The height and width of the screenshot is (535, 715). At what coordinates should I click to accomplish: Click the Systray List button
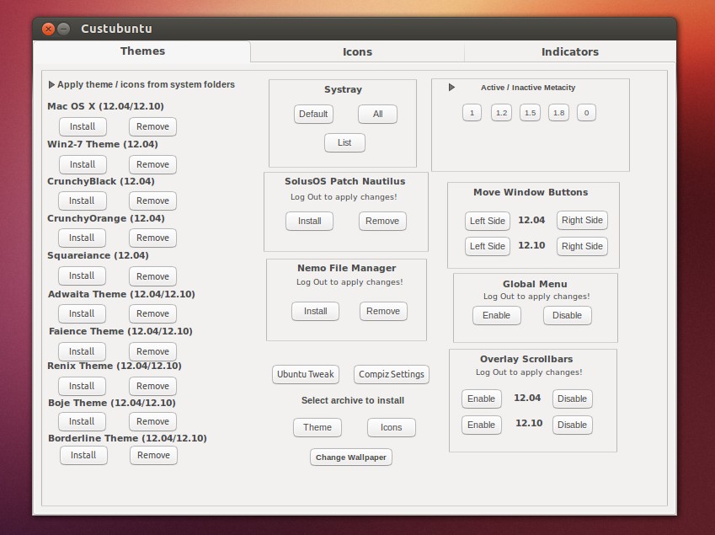pos(344,142)
